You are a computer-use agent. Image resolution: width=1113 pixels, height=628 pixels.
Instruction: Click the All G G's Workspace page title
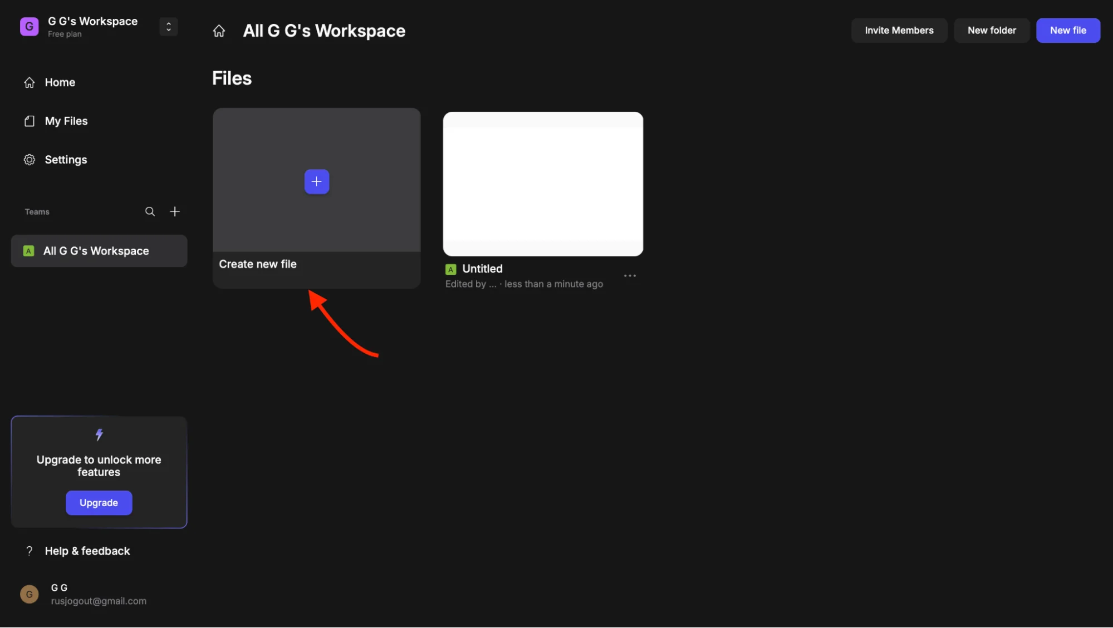tap(324, 31)
